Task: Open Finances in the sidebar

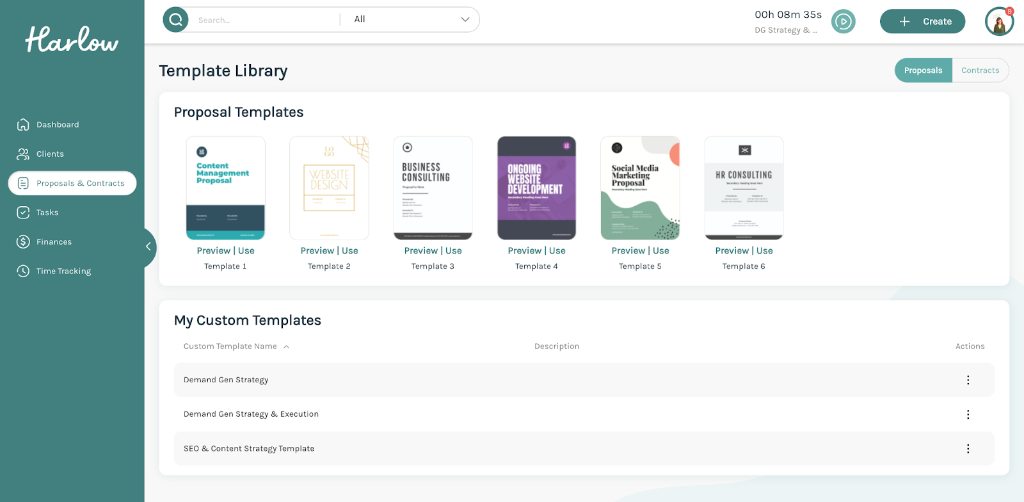Action: pos(54,242)
